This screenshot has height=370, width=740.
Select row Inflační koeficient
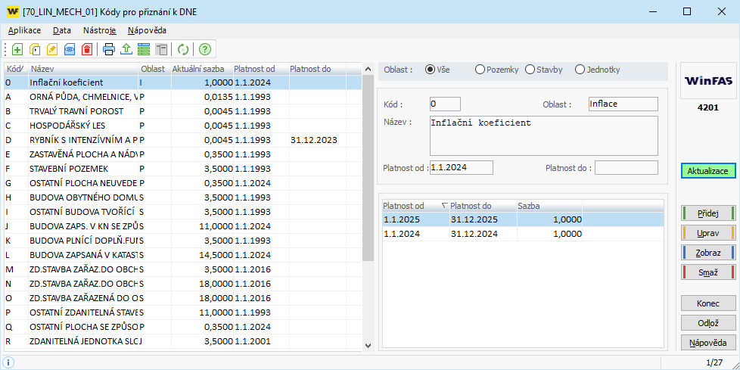pos(182,82)
